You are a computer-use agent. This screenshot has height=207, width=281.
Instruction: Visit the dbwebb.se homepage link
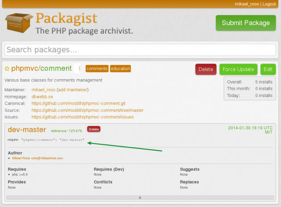click(x=42, y=97)
